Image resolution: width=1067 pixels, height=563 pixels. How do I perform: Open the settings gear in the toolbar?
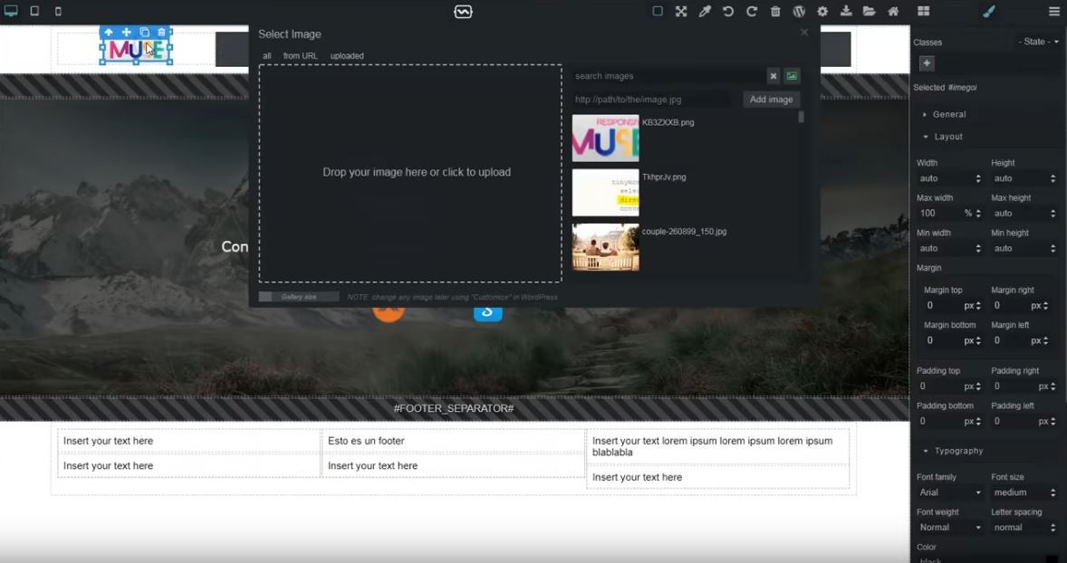(x=822, y=12)
